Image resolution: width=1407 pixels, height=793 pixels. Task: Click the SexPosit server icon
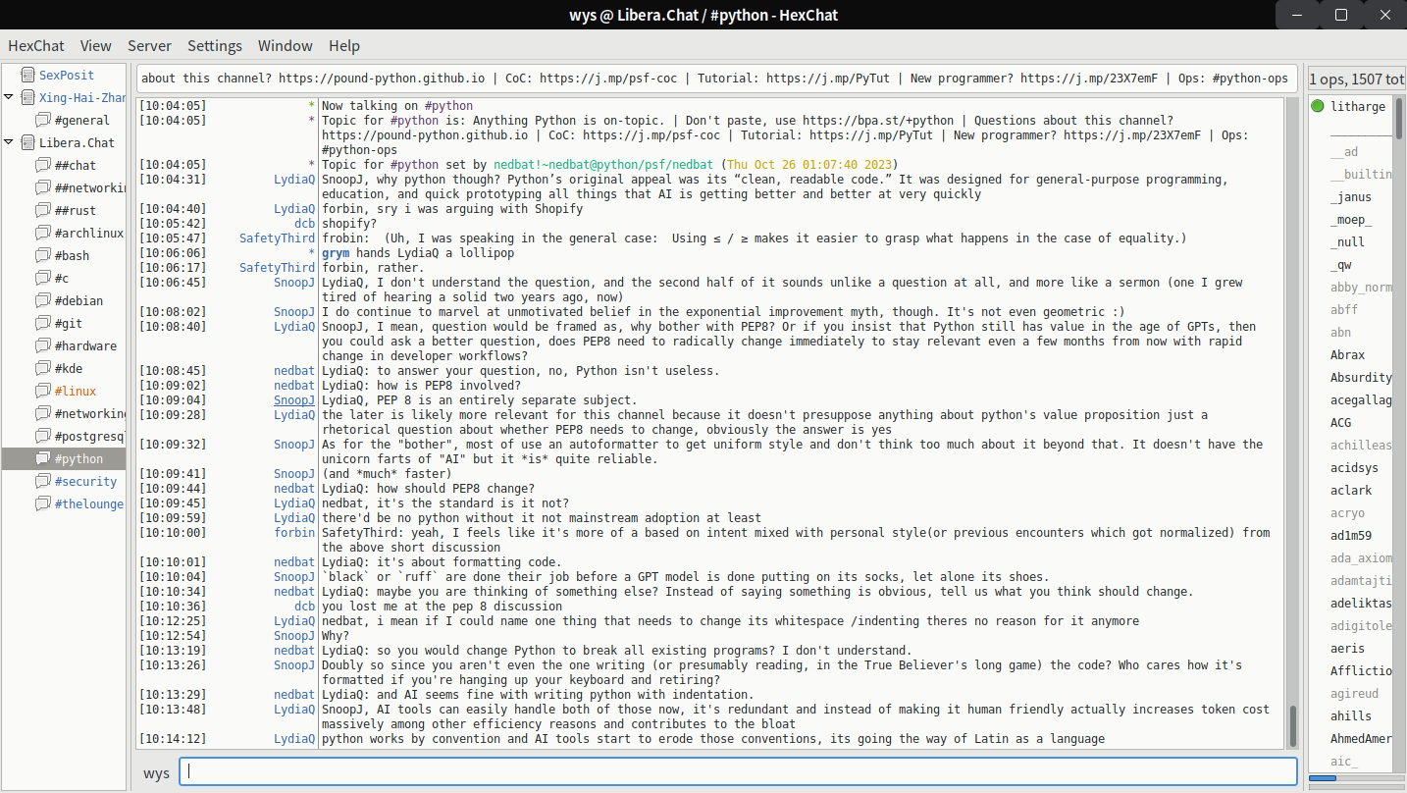(x=26, y=75)
